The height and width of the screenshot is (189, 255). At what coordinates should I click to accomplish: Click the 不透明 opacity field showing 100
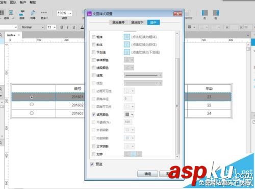[x=128, y=122]
